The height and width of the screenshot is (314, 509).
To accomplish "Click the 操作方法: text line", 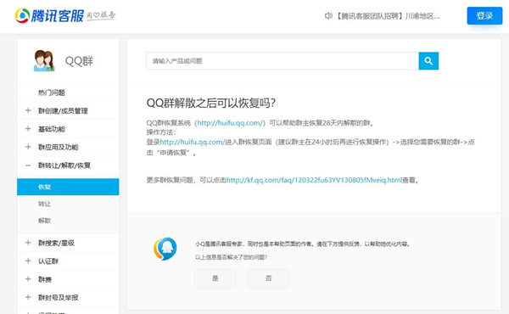I will [161, 132].
